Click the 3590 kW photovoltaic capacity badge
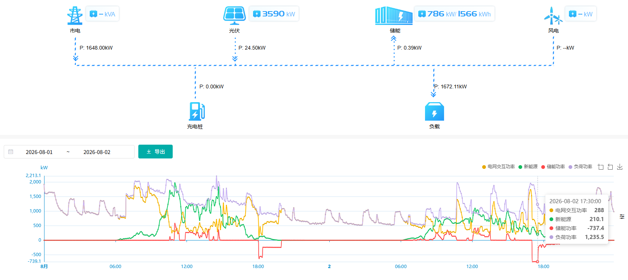The height and width of the screenshot is (280, 628). [x=274, y=14]
